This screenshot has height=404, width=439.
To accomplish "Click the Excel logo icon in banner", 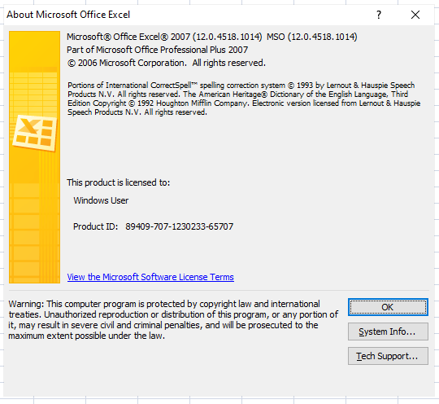I will pyautogui.click(x=35, y=133).
